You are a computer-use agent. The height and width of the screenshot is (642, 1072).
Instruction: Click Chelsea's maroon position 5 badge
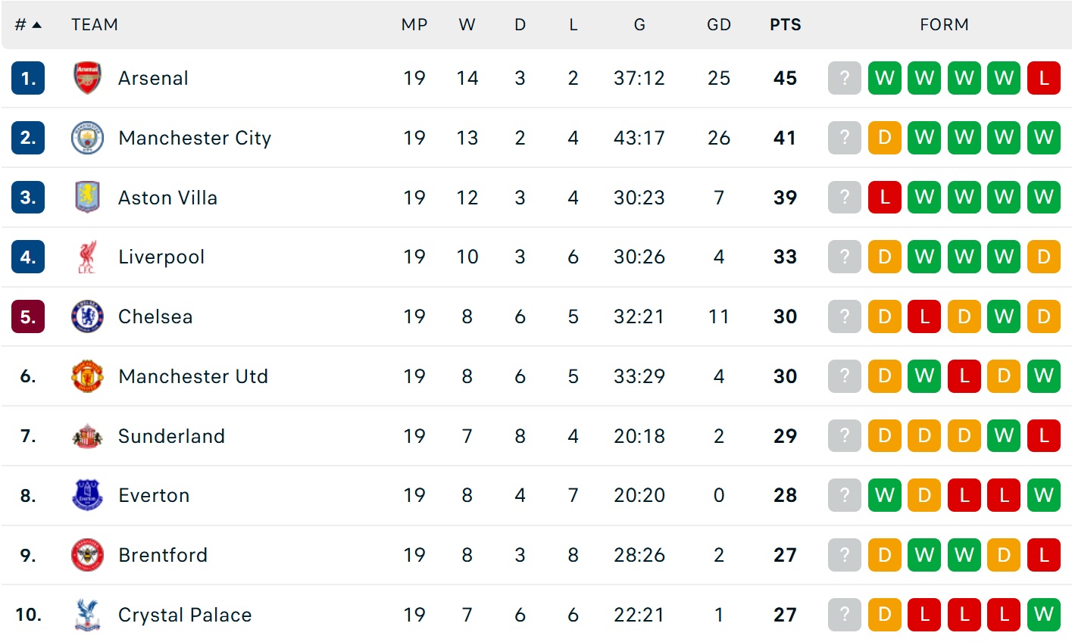(x=28, y=316)
